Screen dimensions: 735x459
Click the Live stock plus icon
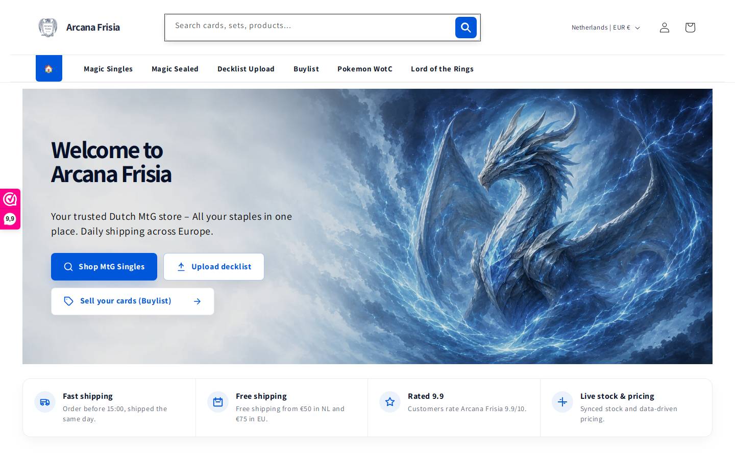pyautogui.click(x=562, y=402)
